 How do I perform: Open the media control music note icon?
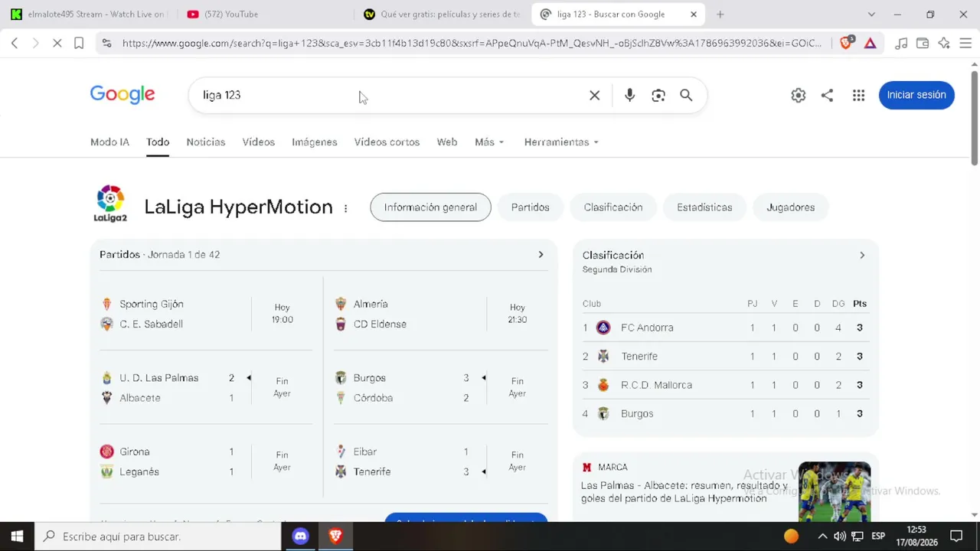[901, 44]
